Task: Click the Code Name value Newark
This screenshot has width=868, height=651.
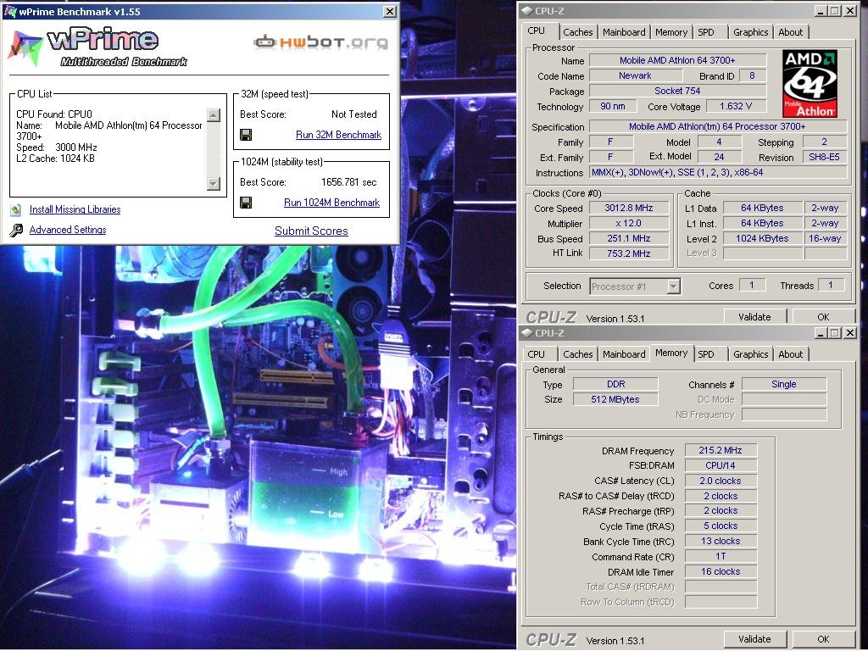Action: coord(635,75)
